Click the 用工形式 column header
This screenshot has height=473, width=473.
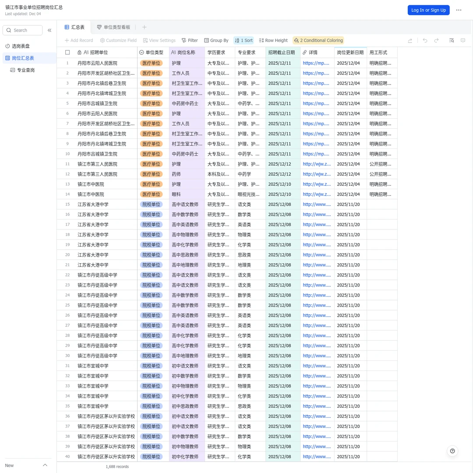coord(382,53)
